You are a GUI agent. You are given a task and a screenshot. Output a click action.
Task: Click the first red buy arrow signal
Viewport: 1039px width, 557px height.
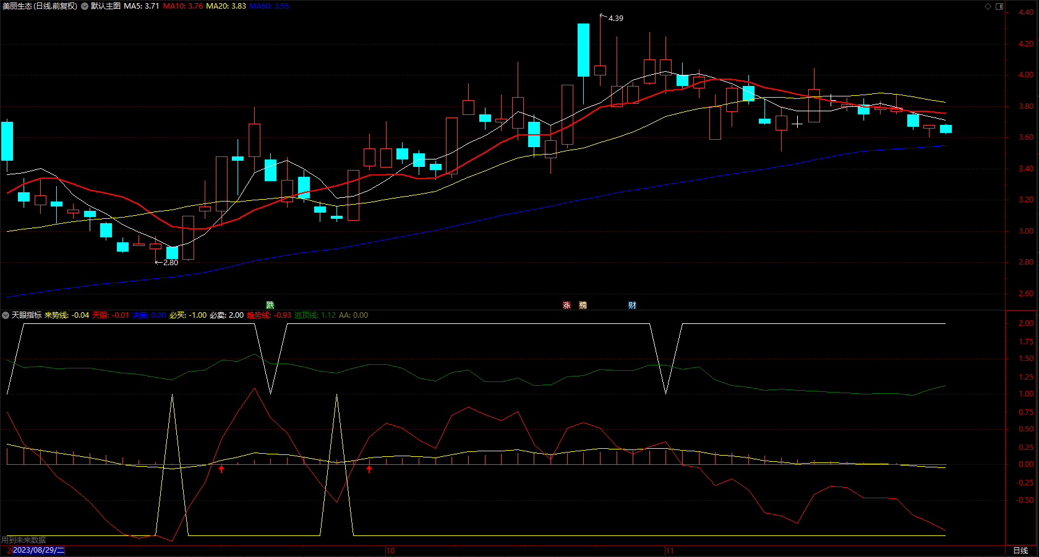221,469
